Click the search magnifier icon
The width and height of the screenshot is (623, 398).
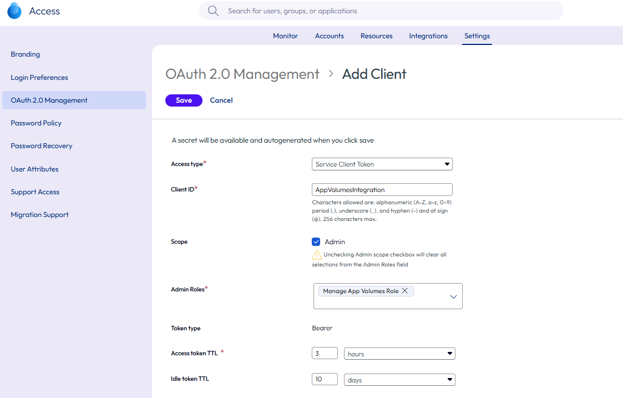click(x=214, y=11)
